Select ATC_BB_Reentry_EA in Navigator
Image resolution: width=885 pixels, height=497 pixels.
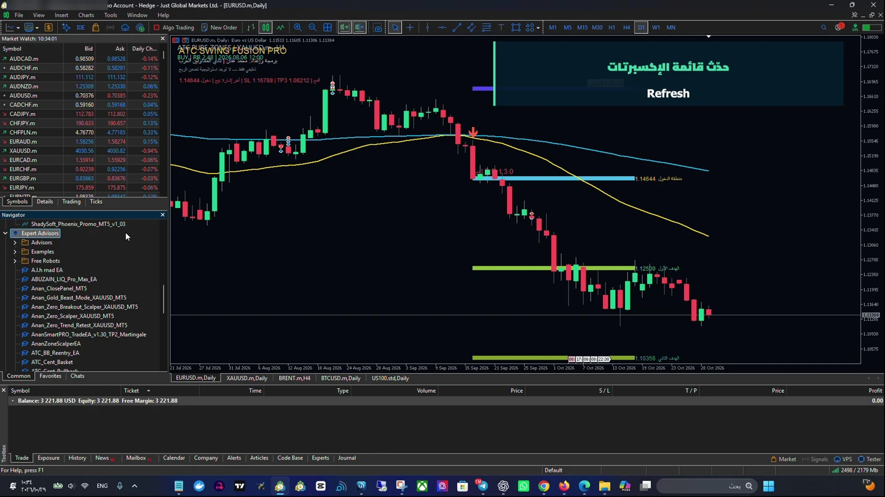click(x=55, y=353)
